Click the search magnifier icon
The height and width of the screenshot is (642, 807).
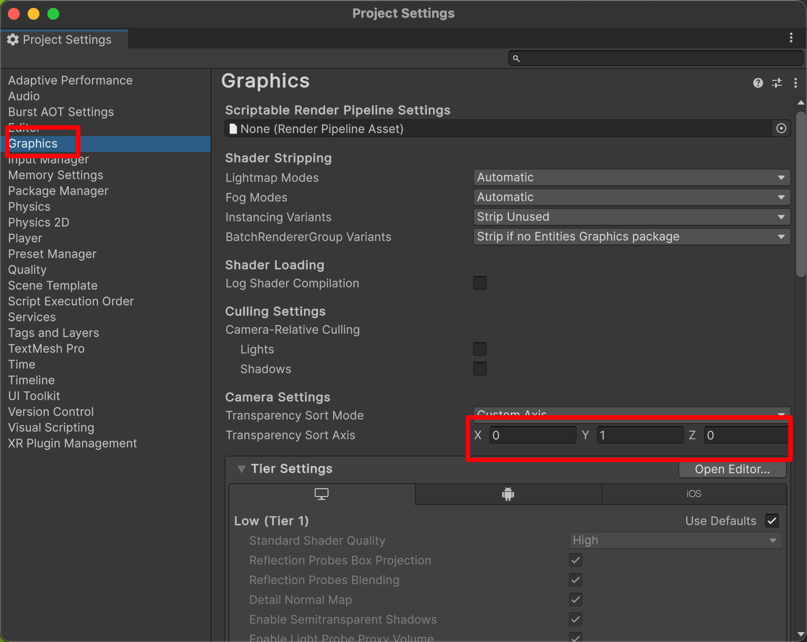[x=516, y=59]
